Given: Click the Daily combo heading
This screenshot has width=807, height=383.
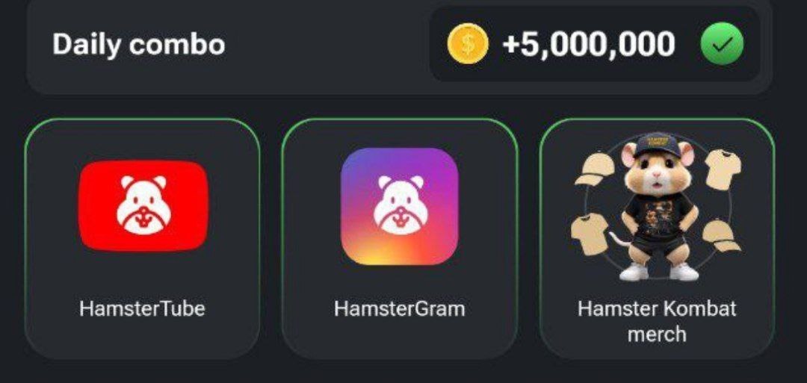Looking at the screenshot, I should coord(138,44).
